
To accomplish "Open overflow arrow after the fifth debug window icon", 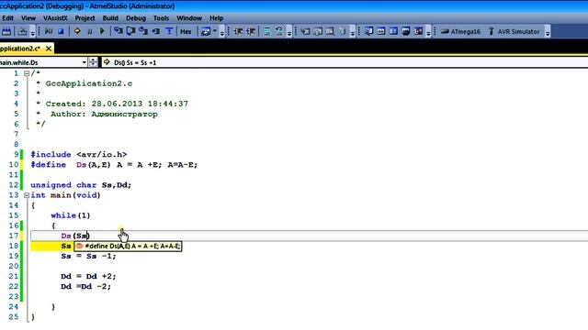I will (428, 32).
